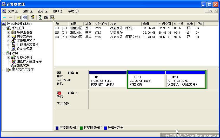
Task: Select the 计算机管理(本地) root node
Action: 19,24
